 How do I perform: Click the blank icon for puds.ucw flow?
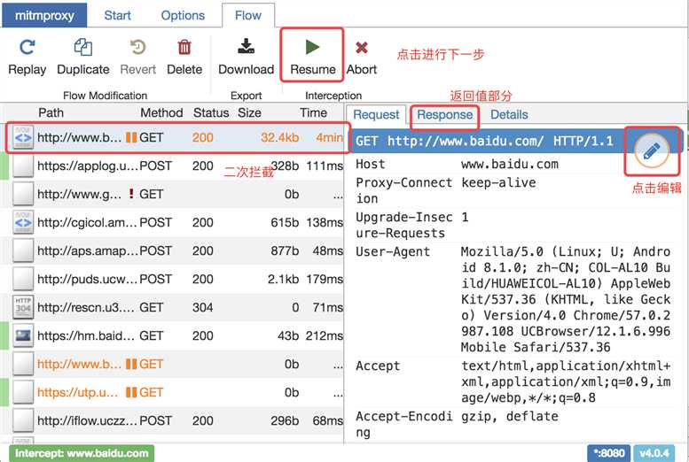click(x=23, y=279)
